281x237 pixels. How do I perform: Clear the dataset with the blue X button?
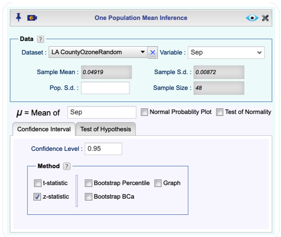tap(152, 53)
